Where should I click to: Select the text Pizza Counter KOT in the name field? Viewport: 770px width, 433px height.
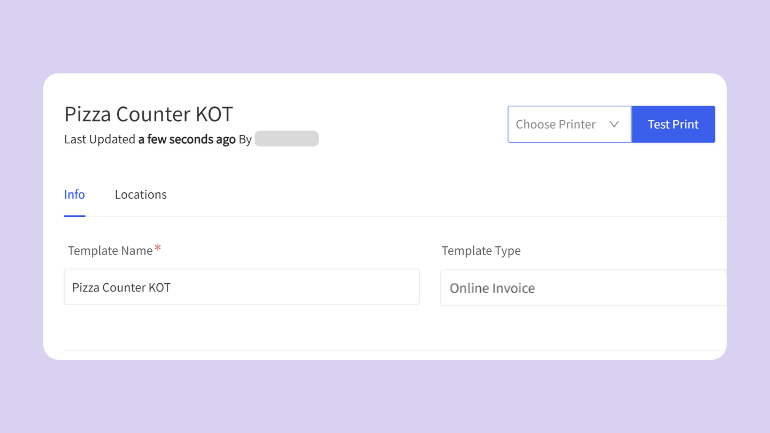coord(121,287)
